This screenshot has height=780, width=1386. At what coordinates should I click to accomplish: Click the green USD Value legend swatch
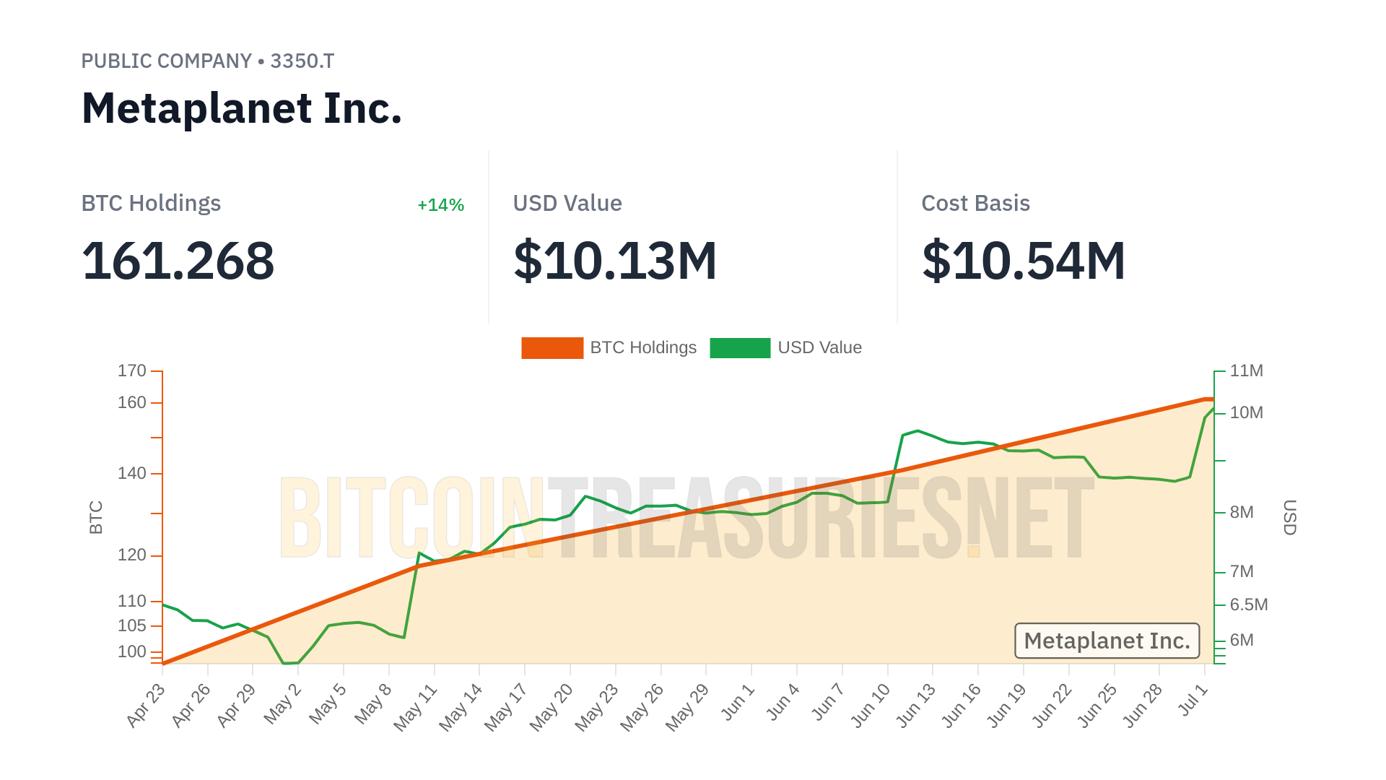[740, 348]
